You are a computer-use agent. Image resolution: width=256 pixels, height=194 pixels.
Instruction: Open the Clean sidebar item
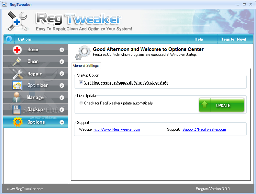point(36,62)
